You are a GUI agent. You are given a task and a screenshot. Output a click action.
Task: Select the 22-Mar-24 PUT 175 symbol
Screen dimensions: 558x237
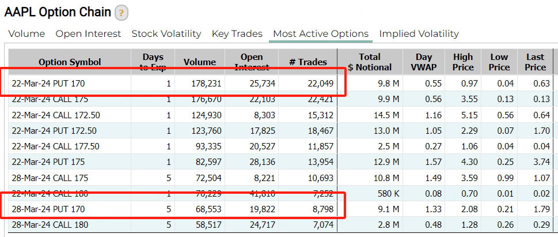pos(48,162)
